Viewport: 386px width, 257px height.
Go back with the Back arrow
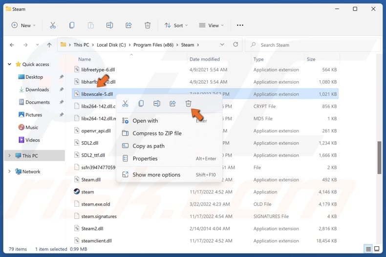(x=12, y=45)
